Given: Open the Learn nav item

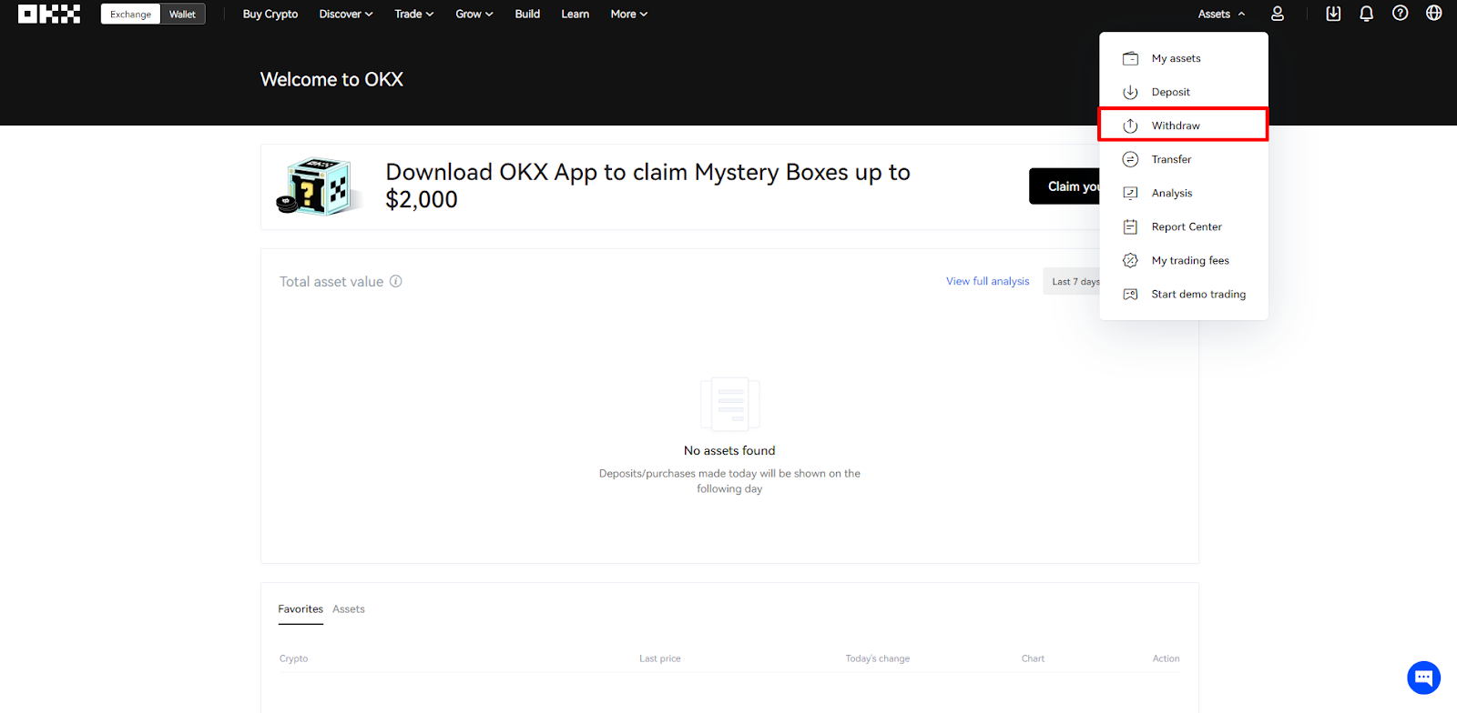Looking at the screenshot, I should click(576, 14).
